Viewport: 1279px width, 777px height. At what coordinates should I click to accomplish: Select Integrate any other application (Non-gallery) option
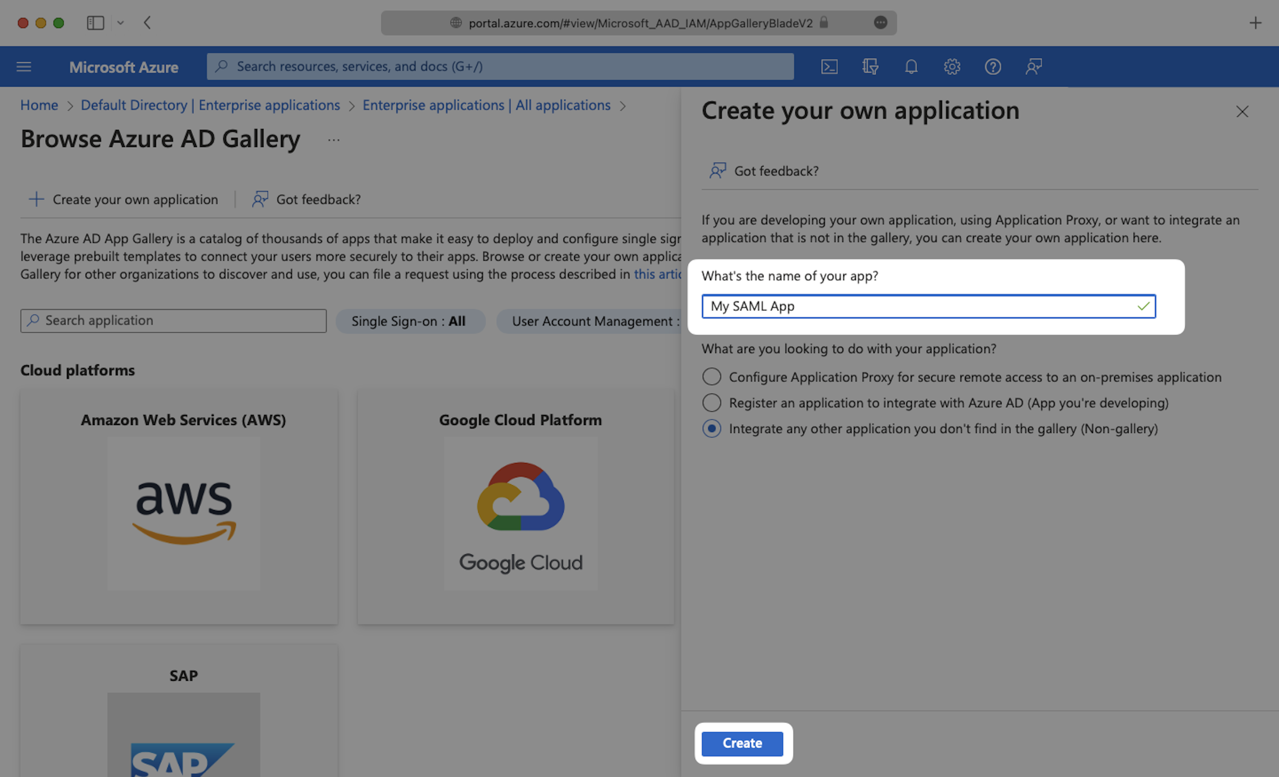pos(712,429)
